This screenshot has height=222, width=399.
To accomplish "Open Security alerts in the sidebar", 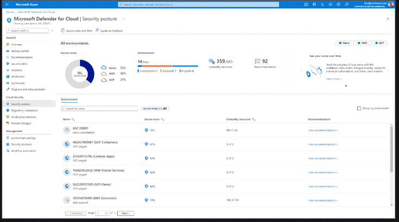I will (x=19, y=64).
